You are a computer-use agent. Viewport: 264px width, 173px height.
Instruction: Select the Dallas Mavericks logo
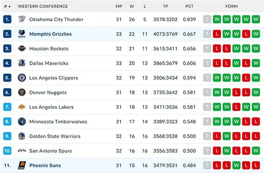coord(22,63)
